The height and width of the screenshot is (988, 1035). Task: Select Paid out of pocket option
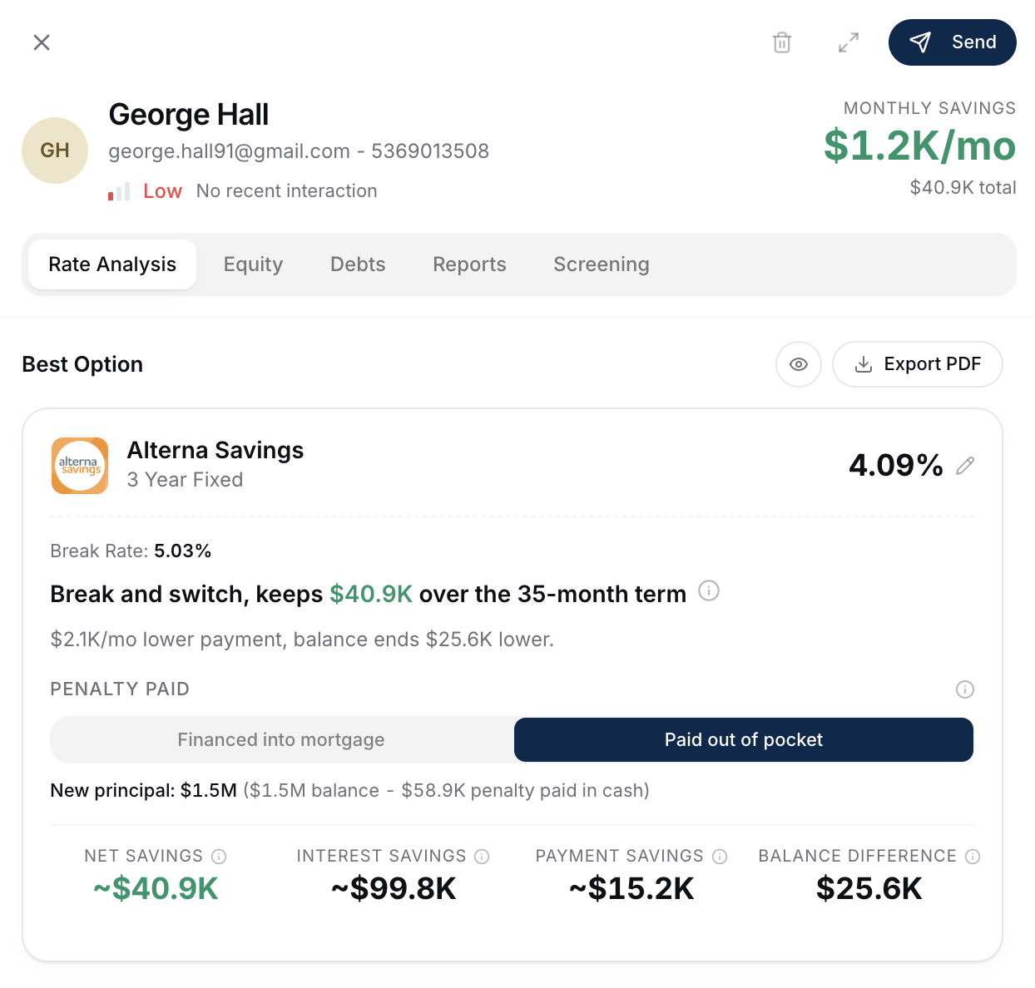[x=744, y=740]
